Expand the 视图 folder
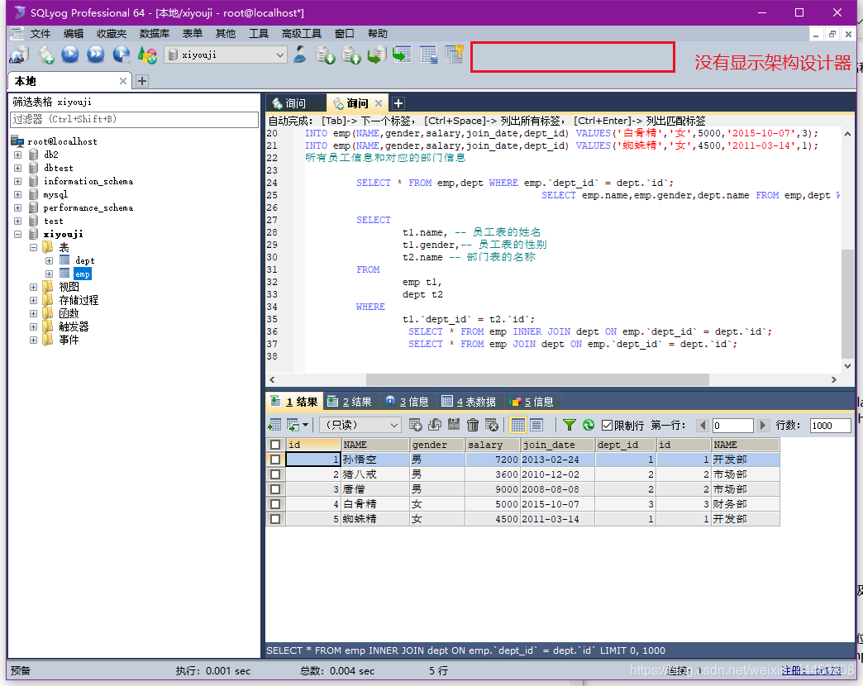Screen dimensions: 863x686 coord(33,287)
